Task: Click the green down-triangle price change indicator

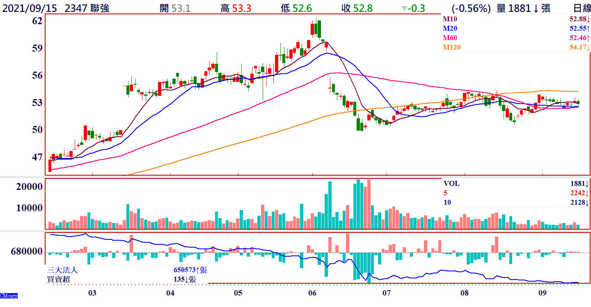Action: pos(404,8)
